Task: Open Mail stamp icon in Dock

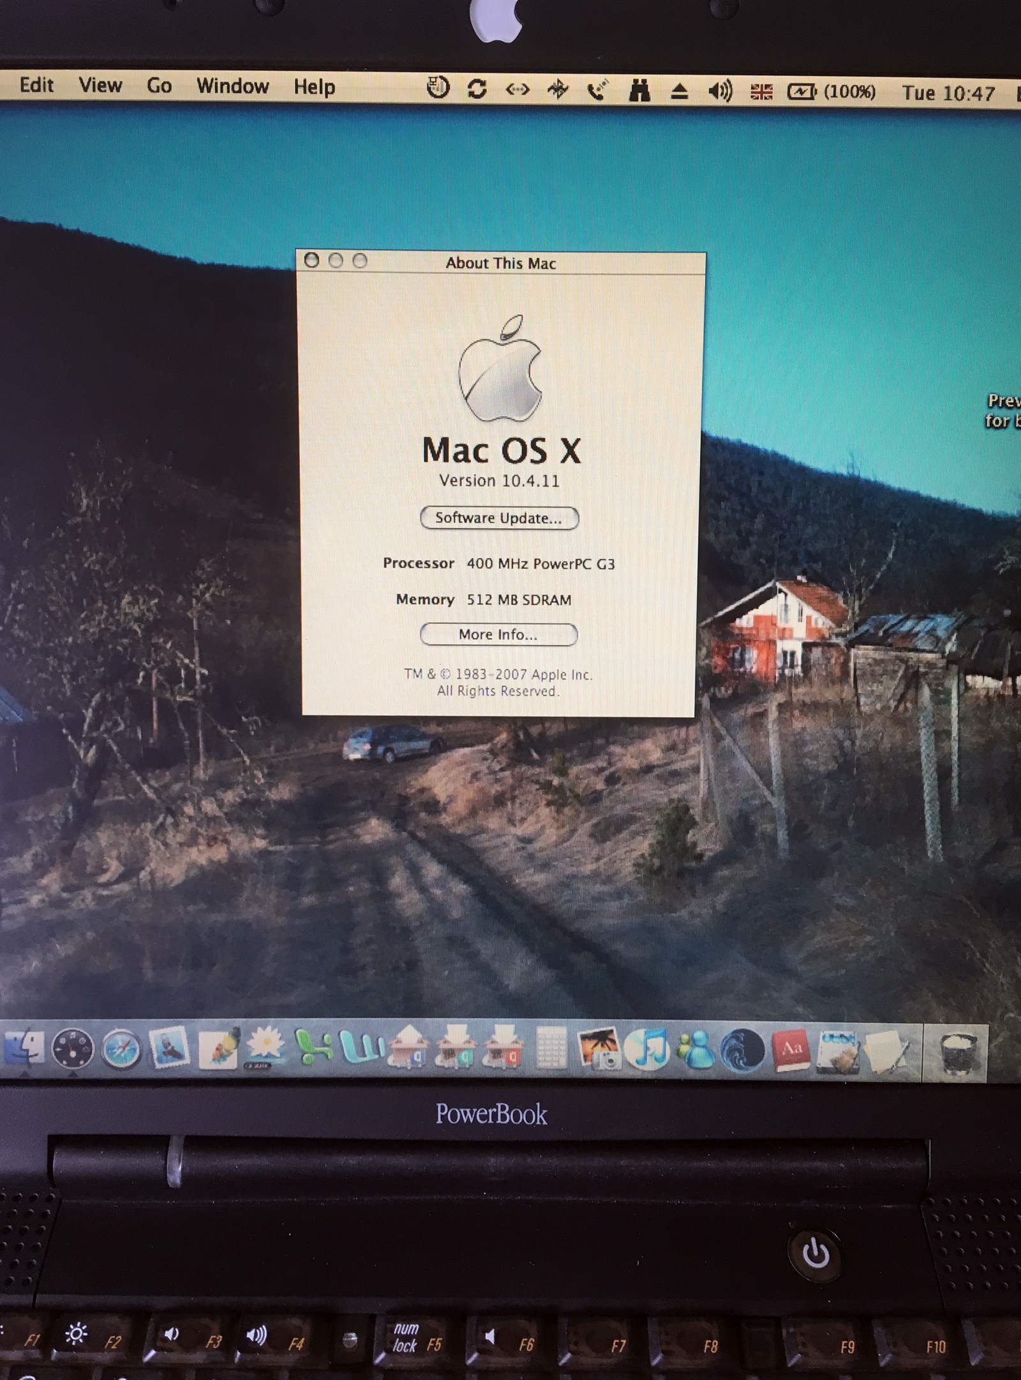Action: 169,1049
